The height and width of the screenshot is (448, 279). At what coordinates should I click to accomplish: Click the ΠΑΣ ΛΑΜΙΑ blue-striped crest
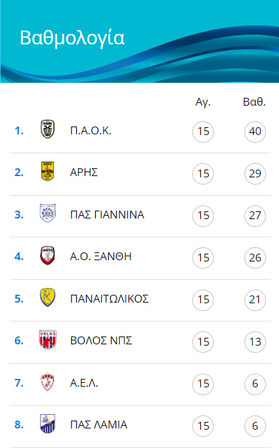48,423
